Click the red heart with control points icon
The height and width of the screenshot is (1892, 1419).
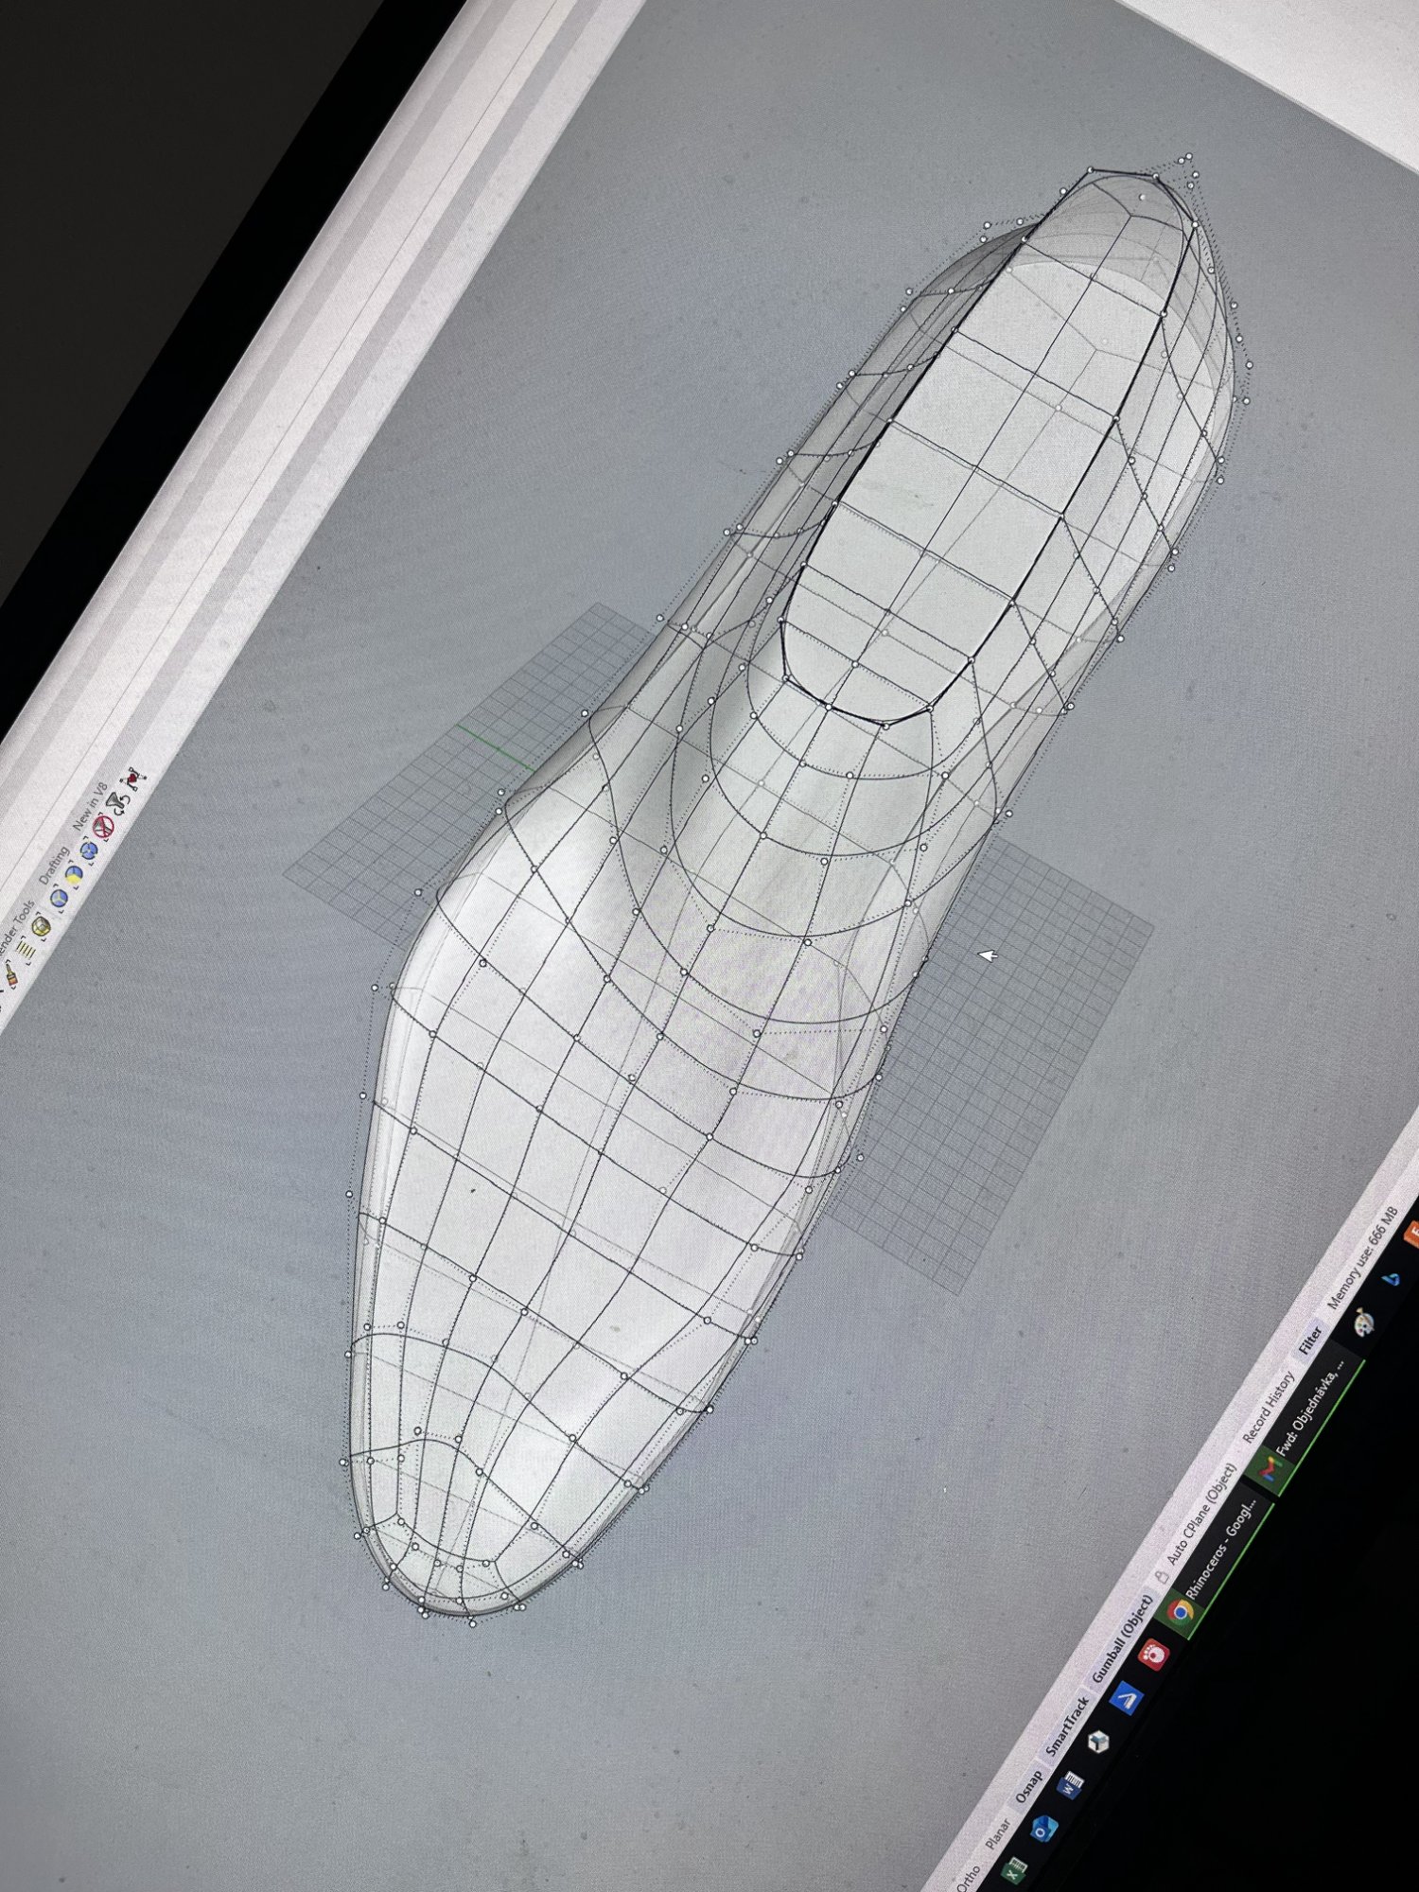pyautogui.click(x=132, y=779)
